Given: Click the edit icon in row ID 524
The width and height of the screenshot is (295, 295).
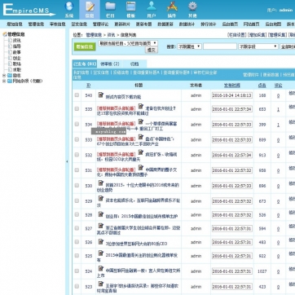Looking at the screenshot, I should 101,268.
